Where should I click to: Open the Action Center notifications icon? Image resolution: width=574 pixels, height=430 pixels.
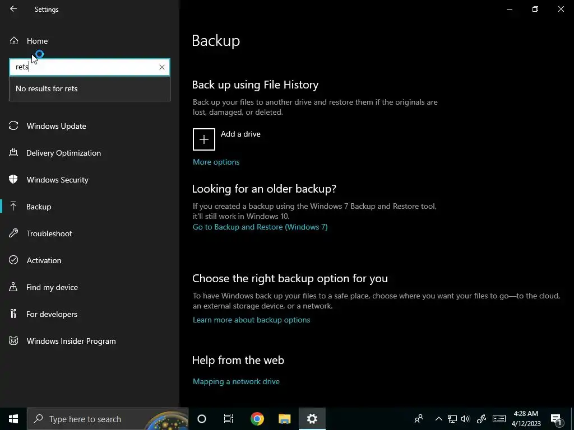pyautogui.click(x=556, y=419)
